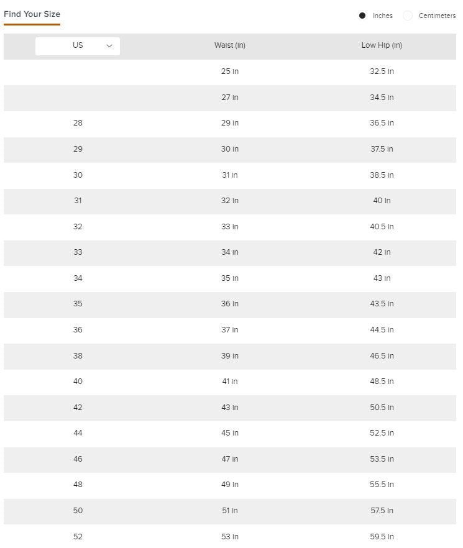The width and height of the screenshot is (463, 548).
Task: Select the size 32 row label
Action: (x=78, y=227)
